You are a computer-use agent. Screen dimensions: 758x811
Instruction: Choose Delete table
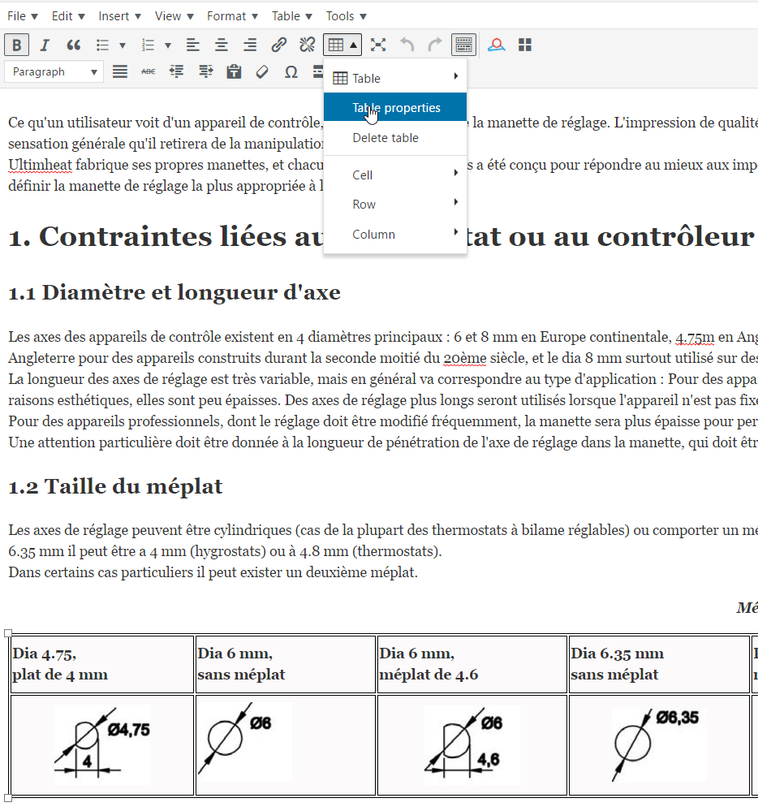[395, 137]
